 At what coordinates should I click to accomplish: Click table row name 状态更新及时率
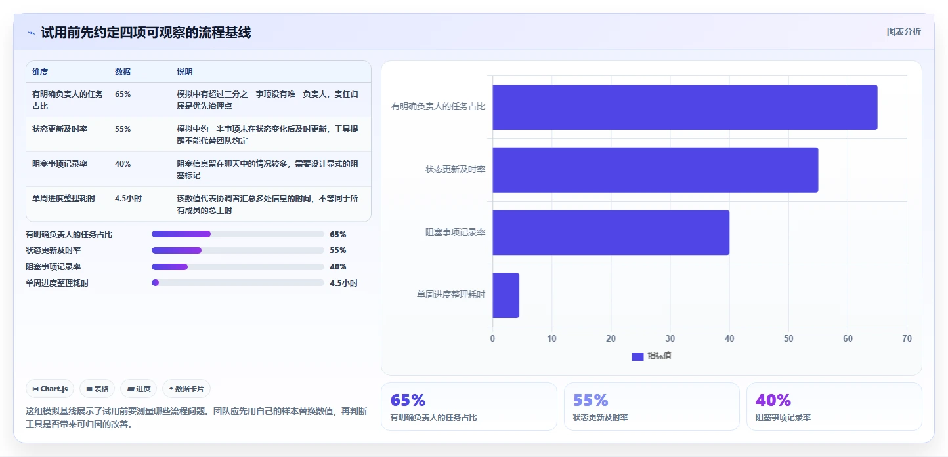pos(60,129)
